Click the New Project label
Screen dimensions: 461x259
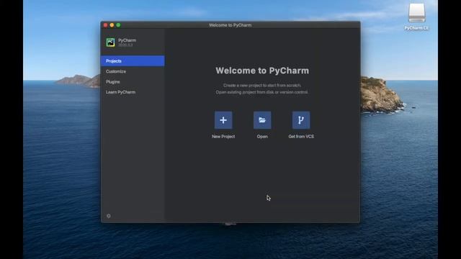[223, 137]
